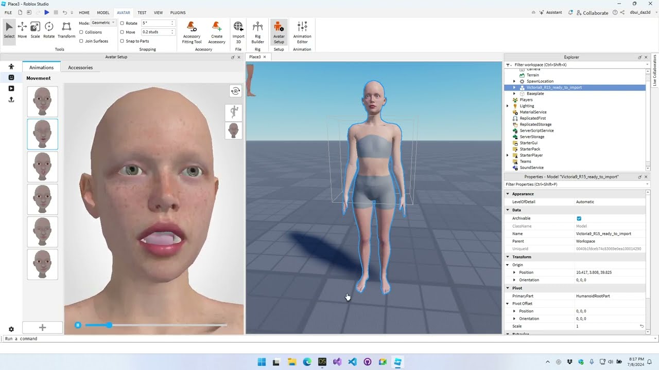Open the Accessory Fitting Tool
The height and width of the screenshot is (370, 659).
192,32
